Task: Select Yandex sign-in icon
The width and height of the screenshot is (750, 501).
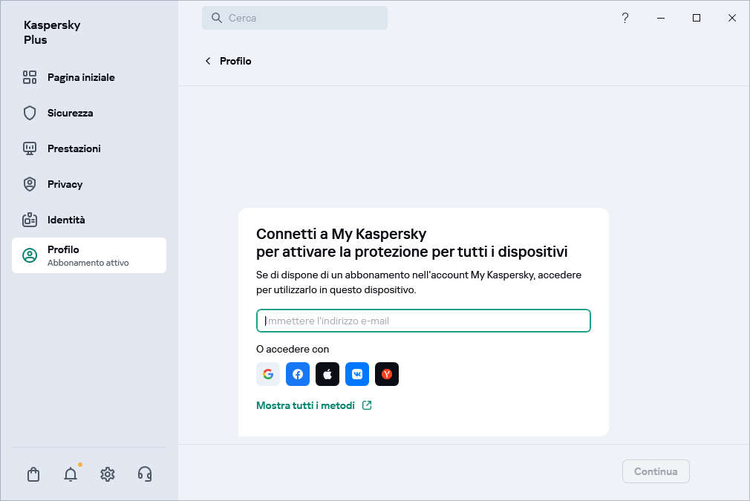Action: [x=387, y=374]
